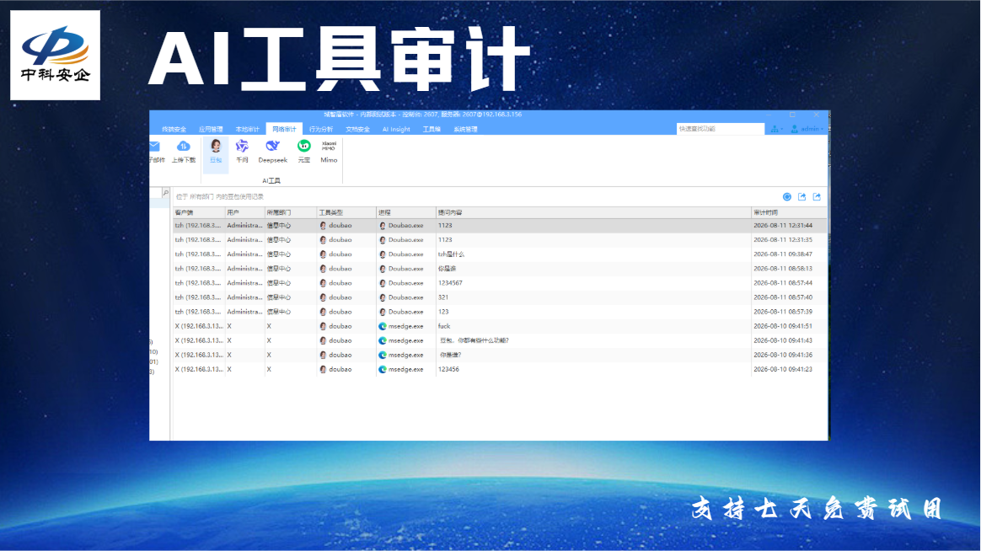
Task: Select the row with question 1234567
Action: coord(499,283)
